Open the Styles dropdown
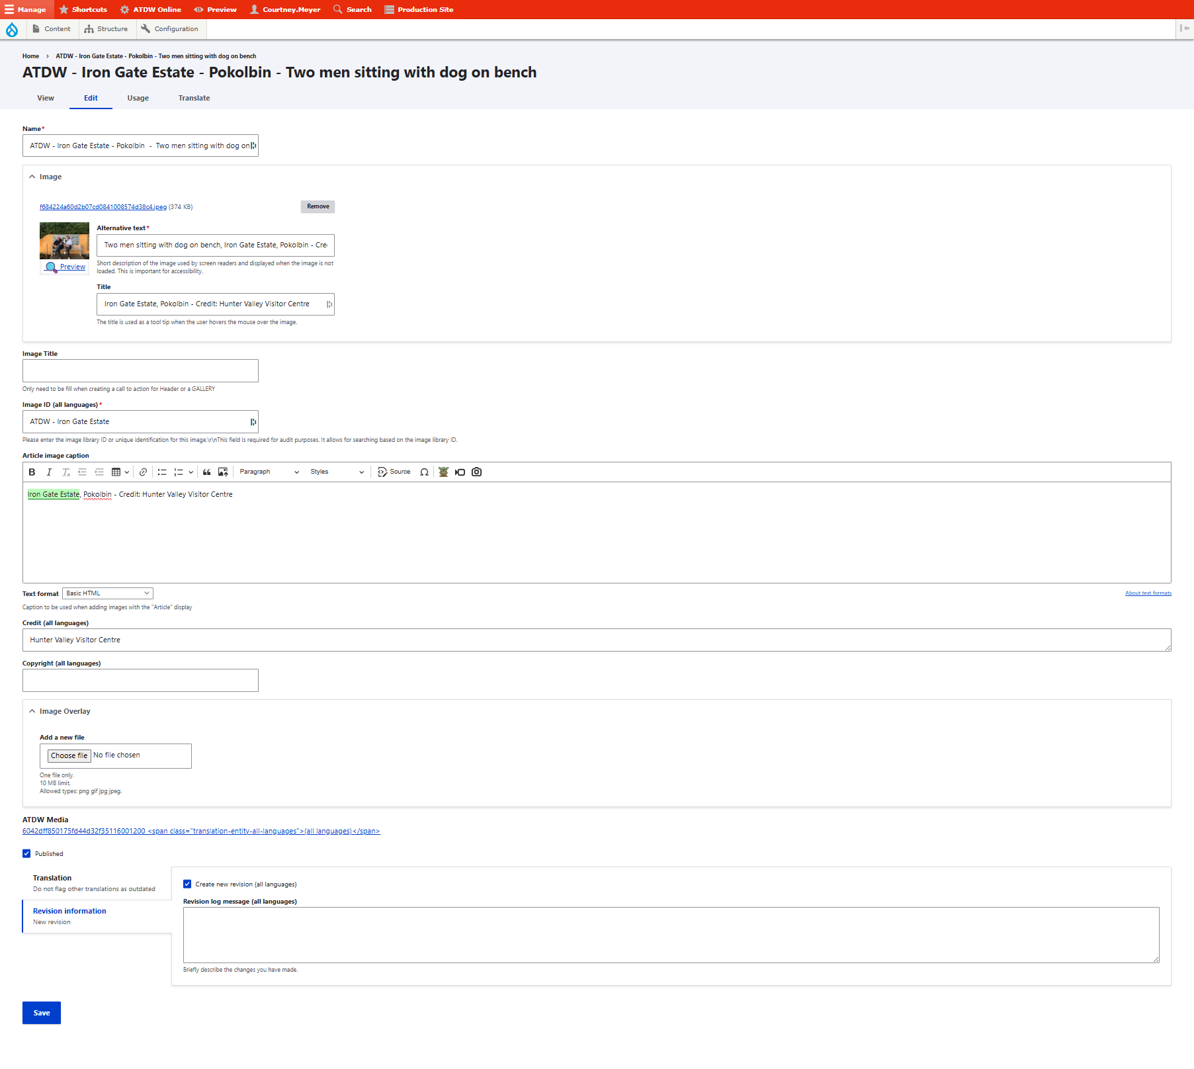This screenshot has height=1069, width=1194. 337,472
